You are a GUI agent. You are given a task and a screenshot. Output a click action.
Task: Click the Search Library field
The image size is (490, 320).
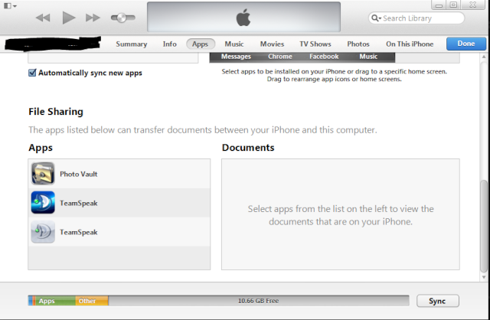(416, 18)
